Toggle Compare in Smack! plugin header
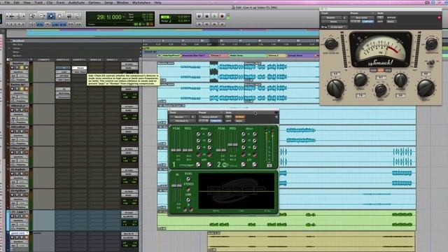Screen dimensions: 448x252 (x=367, y=22)
